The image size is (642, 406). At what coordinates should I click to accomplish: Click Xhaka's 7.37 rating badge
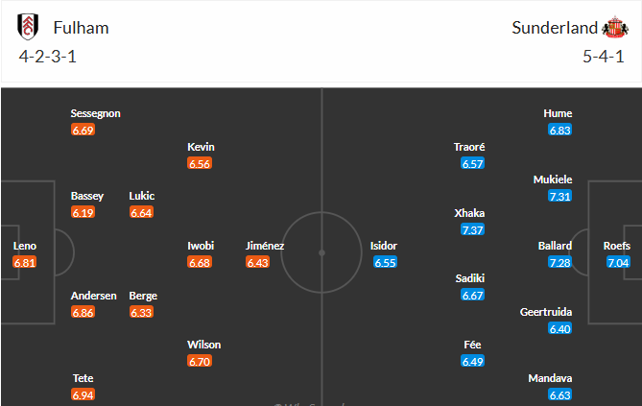pyautogui.click(x=473, y=229)
